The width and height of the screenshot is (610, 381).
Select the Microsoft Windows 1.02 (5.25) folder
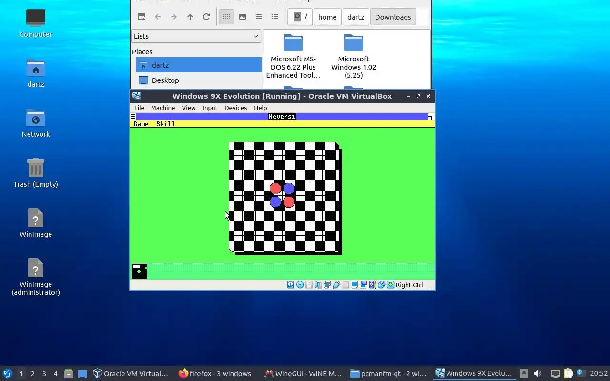[x=354, y=56]
